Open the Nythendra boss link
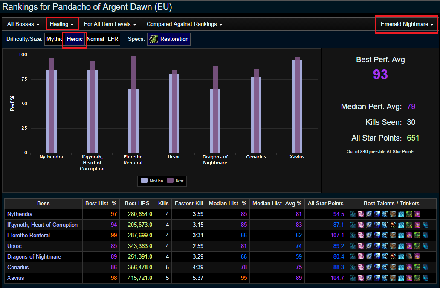Viewport: 440px width, 288px height. [20, 214]
